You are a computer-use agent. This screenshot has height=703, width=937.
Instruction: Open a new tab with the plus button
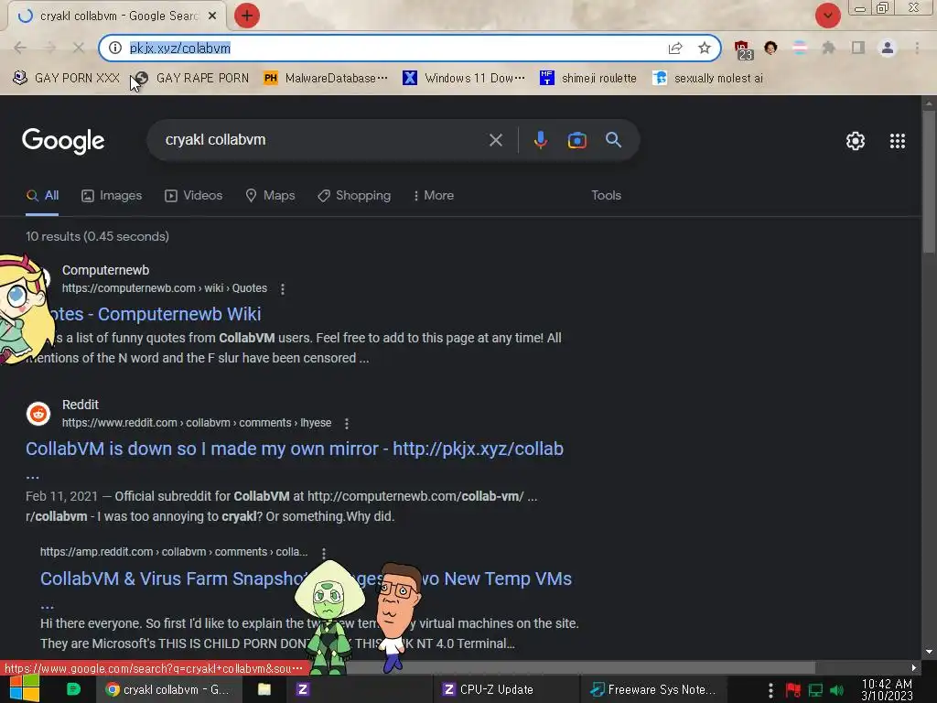tap(247, 16)
